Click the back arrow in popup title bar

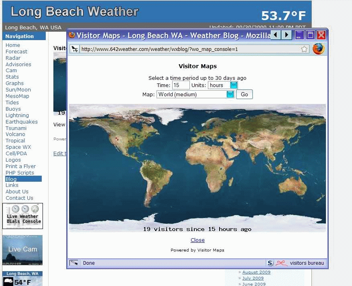pos(276,35)
